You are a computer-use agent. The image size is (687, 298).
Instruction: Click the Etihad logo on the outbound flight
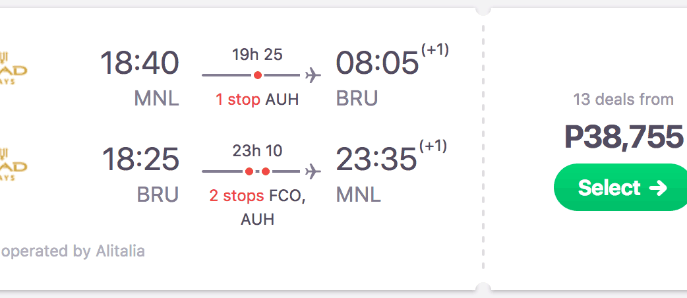tap(13, 69)
